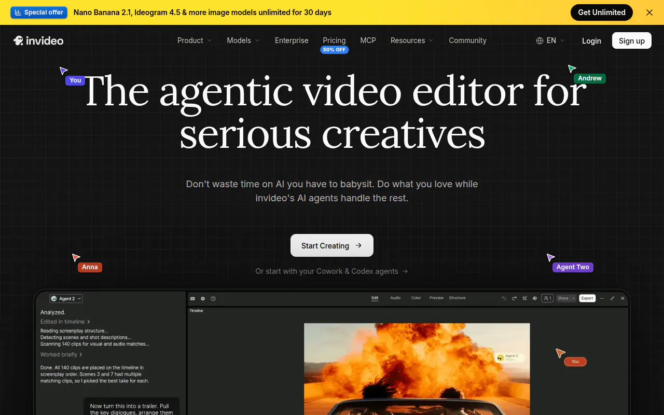Screen dimensions: 664x415
Task: Click the explosion video preview
Action: pyautogui.click(x=417, y=369)
